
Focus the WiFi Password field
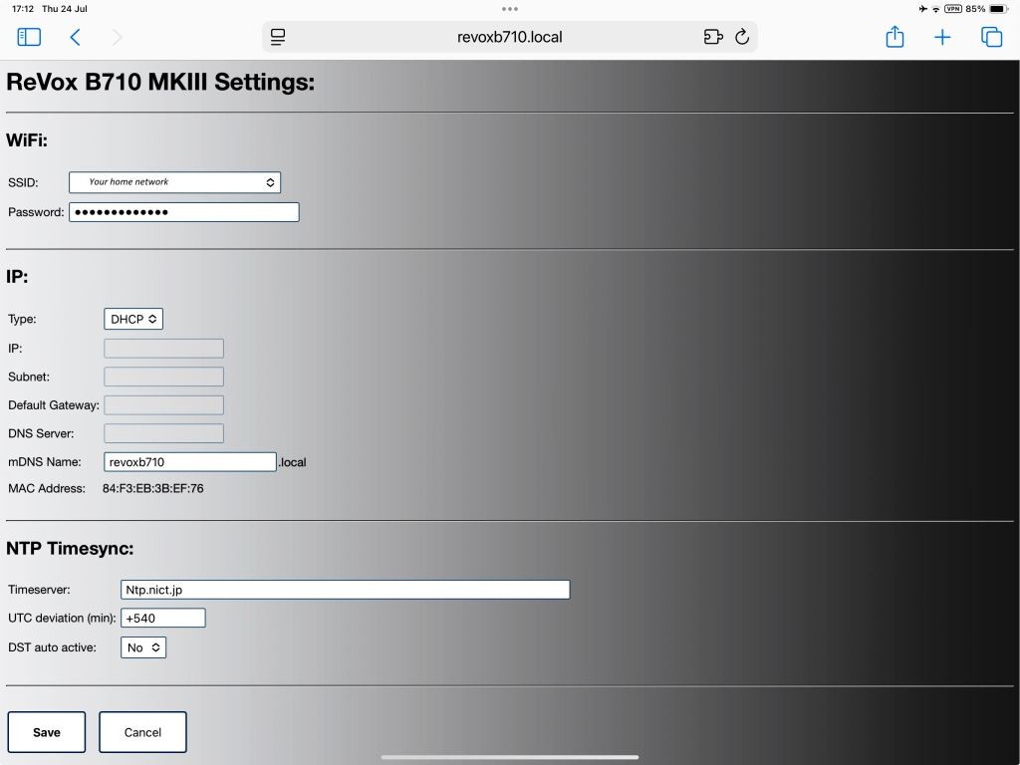(x=184, y=212)
